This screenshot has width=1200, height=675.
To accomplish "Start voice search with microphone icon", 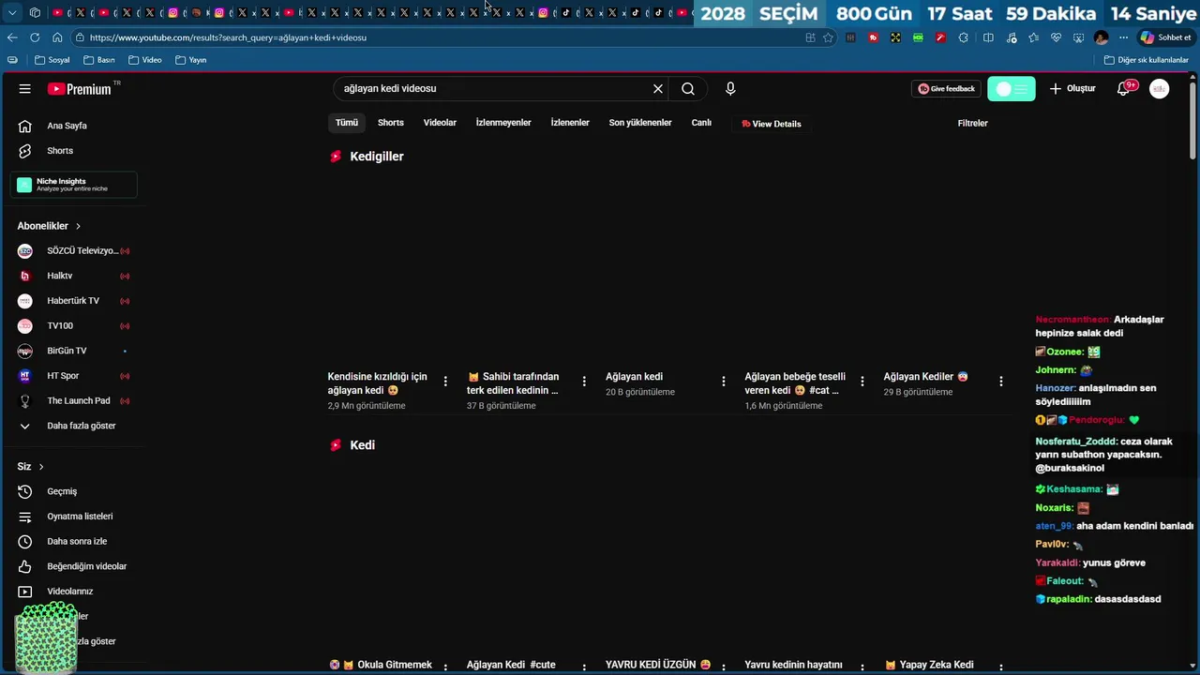I will click(730, 88).
